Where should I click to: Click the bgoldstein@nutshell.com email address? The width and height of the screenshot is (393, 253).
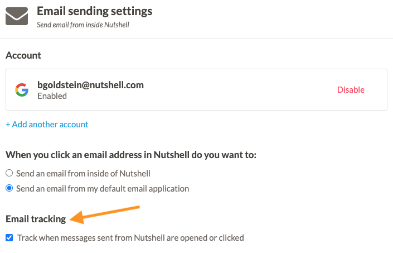[x=90, y=85]
